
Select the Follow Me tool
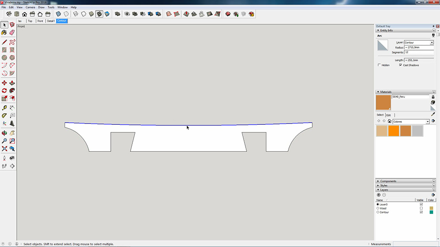pyautogui.click(x=12, y=91)
